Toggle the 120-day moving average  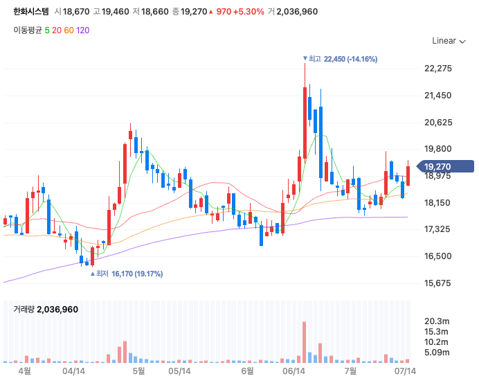point(83,30)
